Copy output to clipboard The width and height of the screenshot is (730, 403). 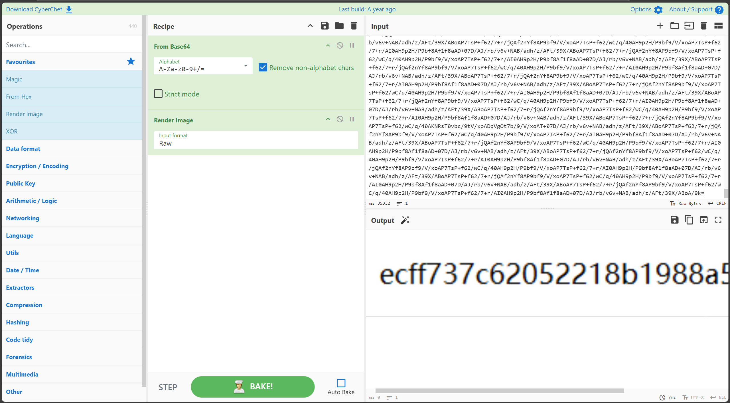(x=689, y=220)
